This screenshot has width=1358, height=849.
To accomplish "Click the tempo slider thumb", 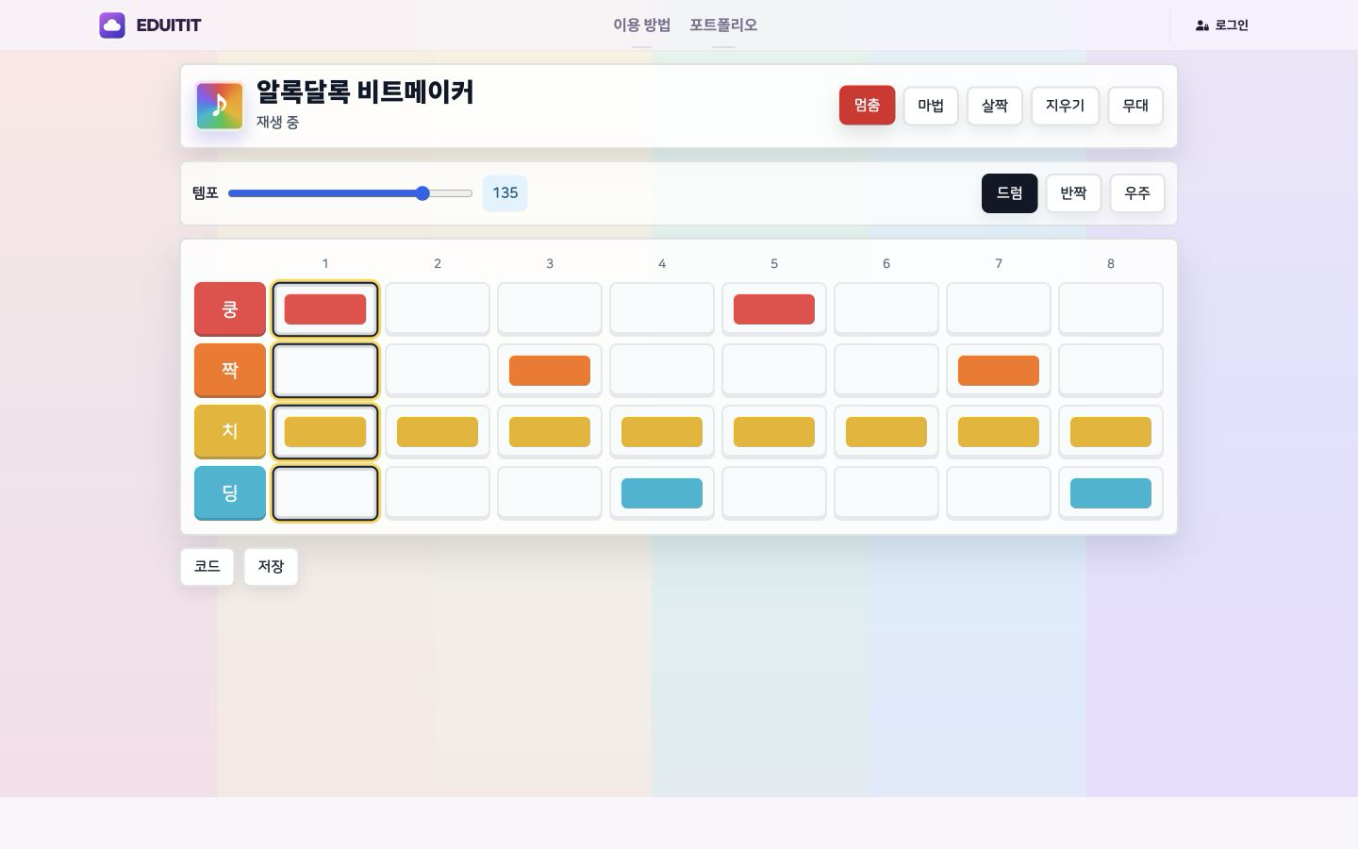I will click(x=422, y=193).
